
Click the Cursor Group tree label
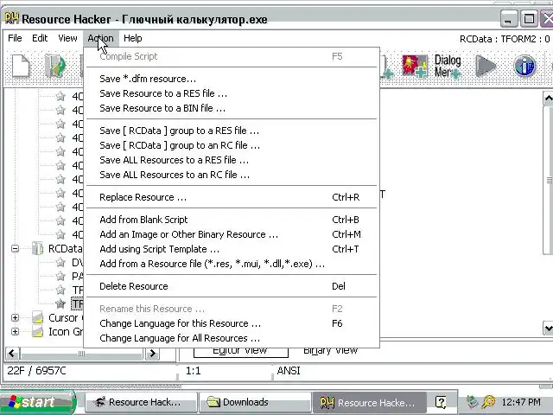[x=66, y=317]
